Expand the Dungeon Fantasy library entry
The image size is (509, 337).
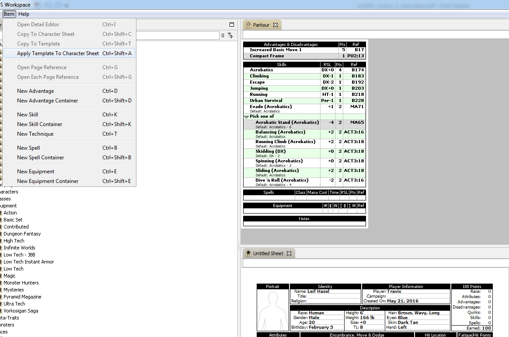(22, 234)
